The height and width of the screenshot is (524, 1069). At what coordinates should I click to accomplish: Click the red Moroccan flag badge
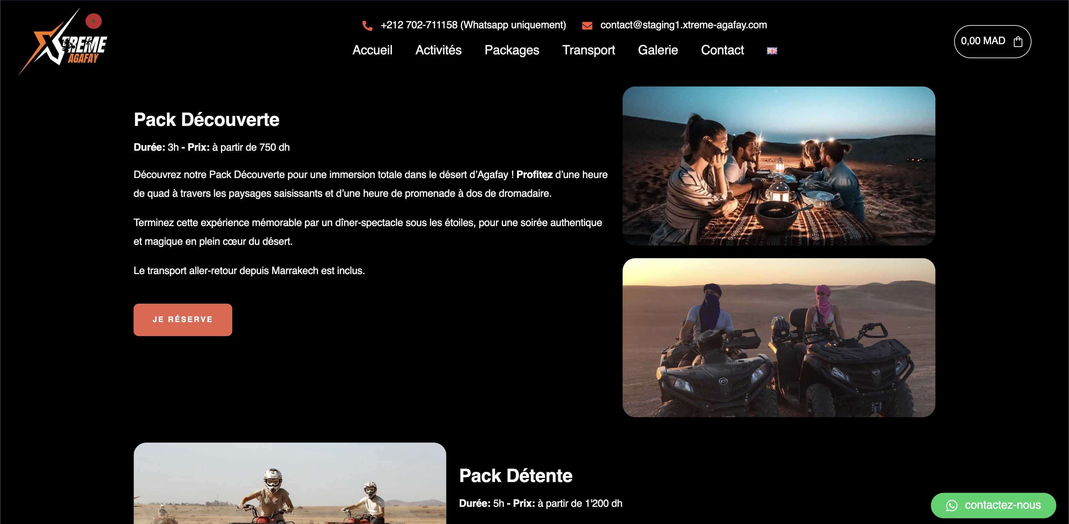(x=93, y=21)
